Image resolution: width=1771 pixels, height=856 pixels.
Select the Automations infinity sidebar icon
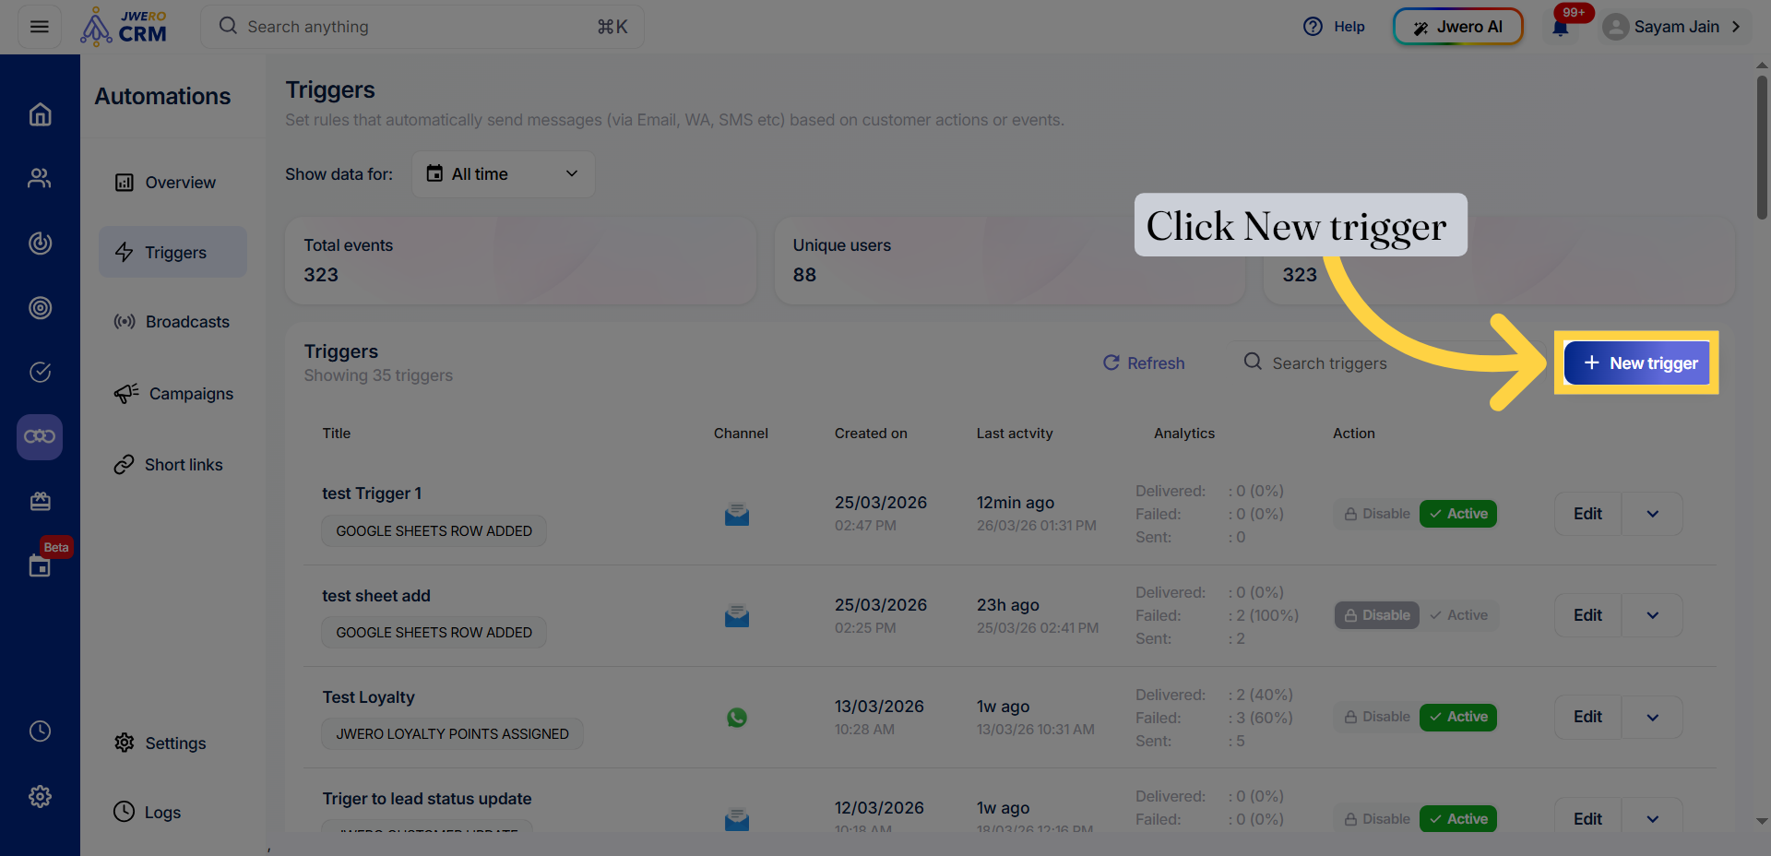click(x=40, y=437)
